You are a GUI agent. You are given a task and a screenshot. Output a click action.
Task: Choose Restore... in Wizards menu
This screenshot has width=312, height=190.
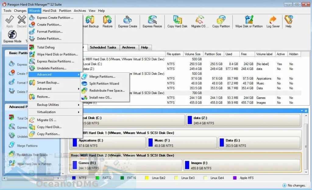55,97
